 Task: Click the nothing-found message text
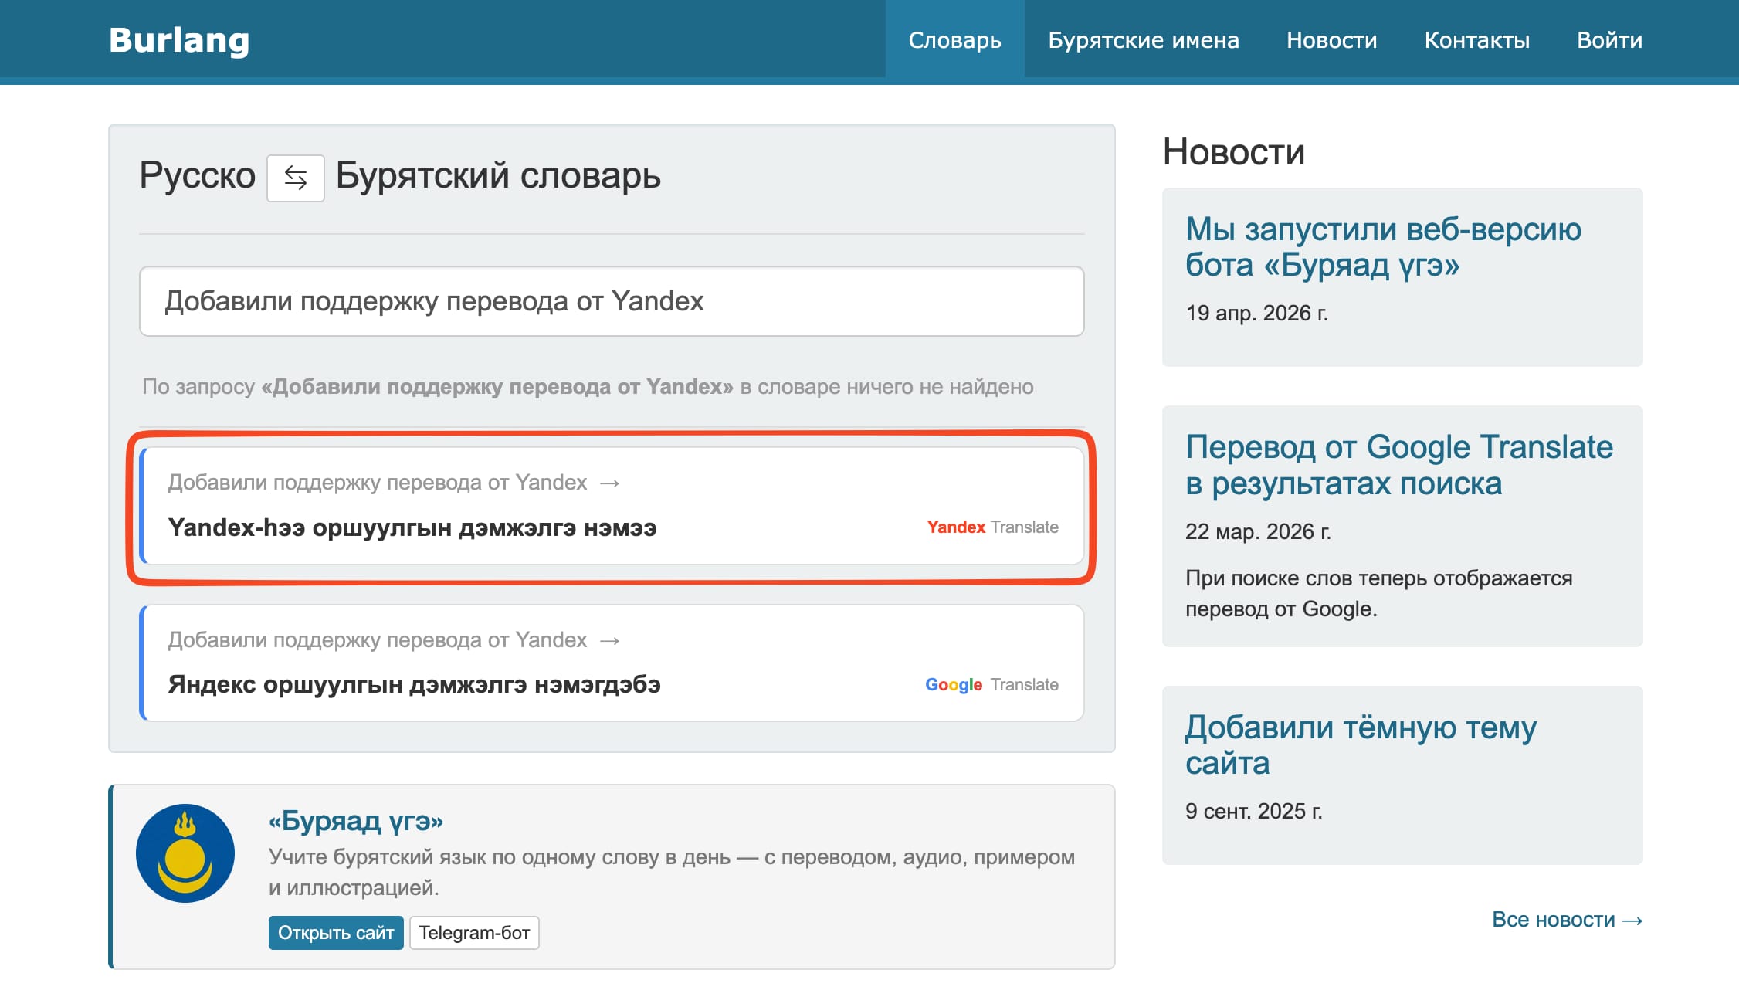tap(588, 386)
